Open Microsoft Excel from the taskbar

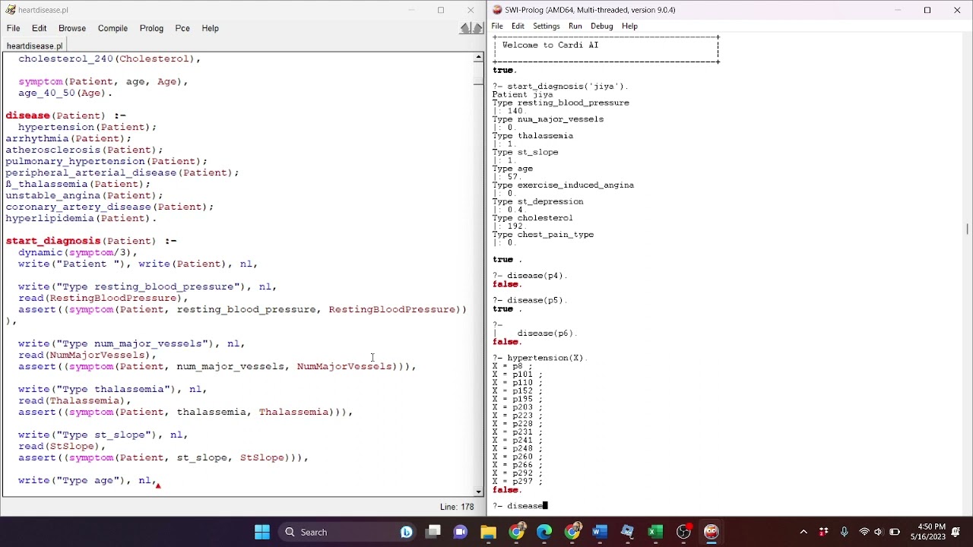point(655,532)
